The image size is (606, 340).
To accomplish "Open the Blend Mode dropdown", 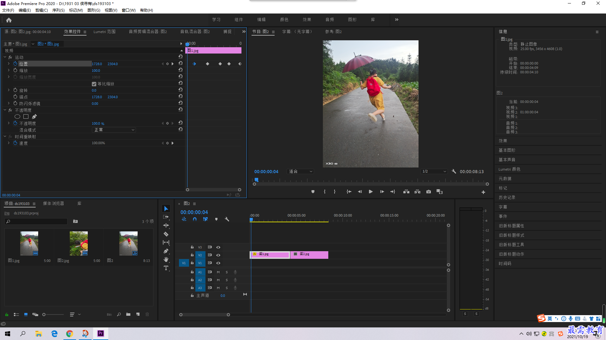I will click(x=114, y=130).
